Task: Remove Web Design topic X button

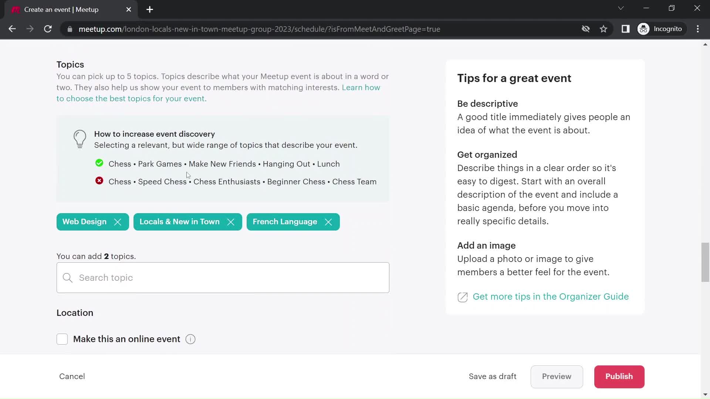Action: click(x=118, y=222)
